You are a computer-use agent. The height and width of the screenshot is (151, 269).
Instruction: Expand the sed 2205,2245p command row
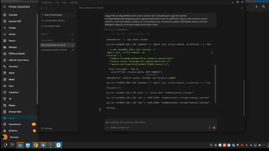point(159,98)
